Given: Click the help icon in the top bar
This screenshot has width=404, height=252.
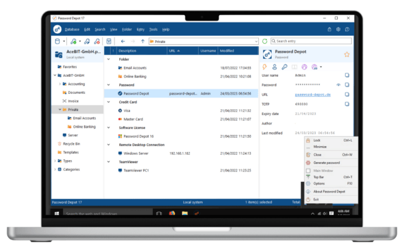Looking at the screenshot, I should click(x=347, y=29).
